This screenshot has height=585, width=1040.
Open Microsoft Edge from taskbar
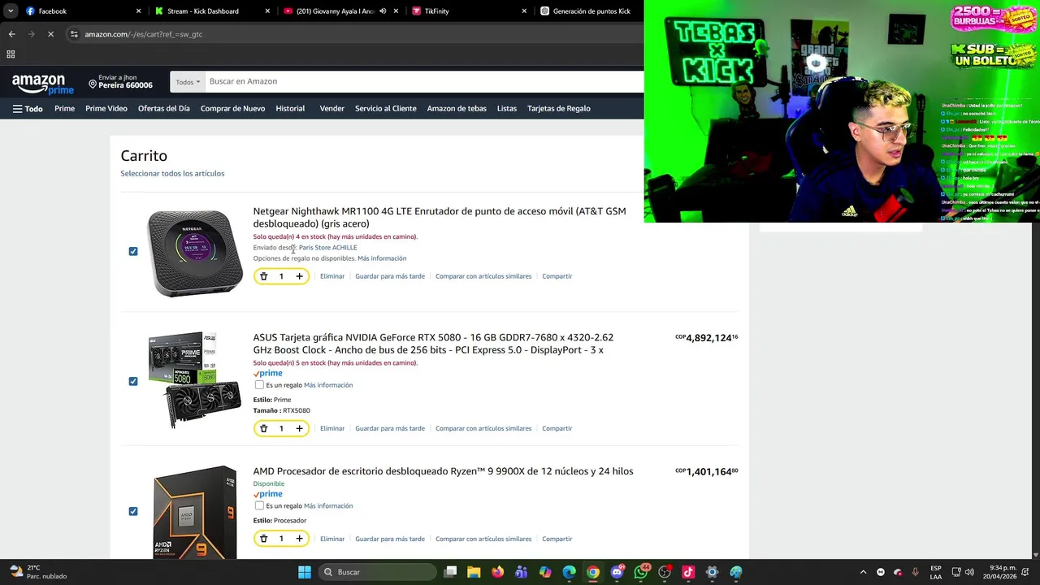[x=569, y=572]
